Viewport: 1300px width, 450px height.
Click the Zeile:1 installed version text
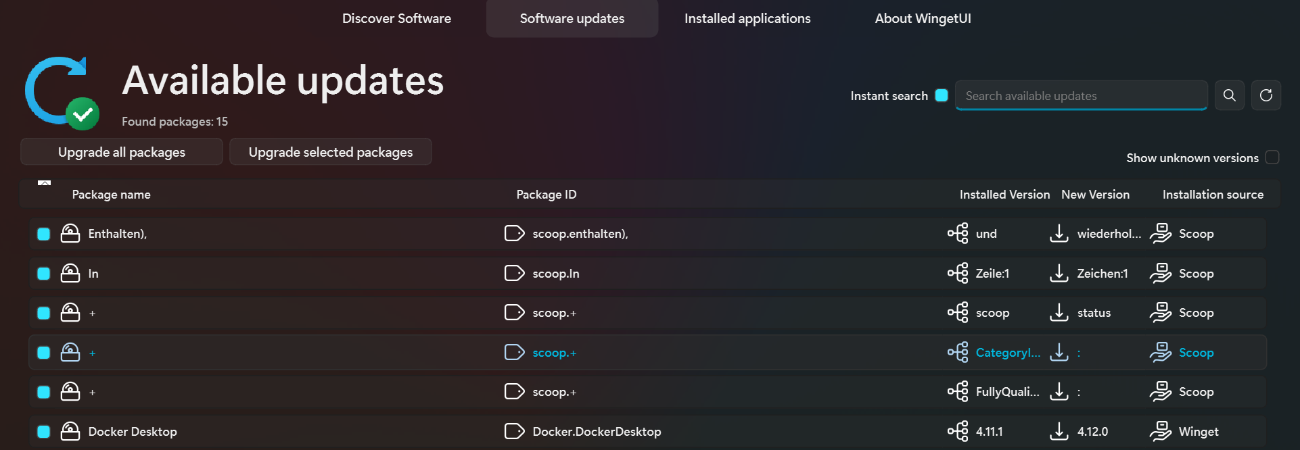[992, 274]
